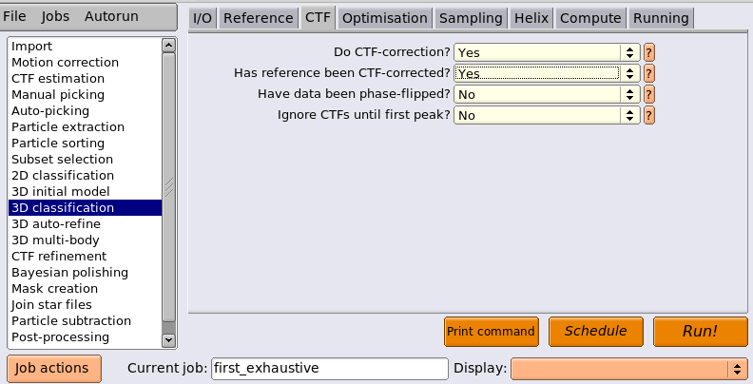This screenshot has width=753, height=384.
Task: Click the Schedule button
Action: [x=595, y=331]
